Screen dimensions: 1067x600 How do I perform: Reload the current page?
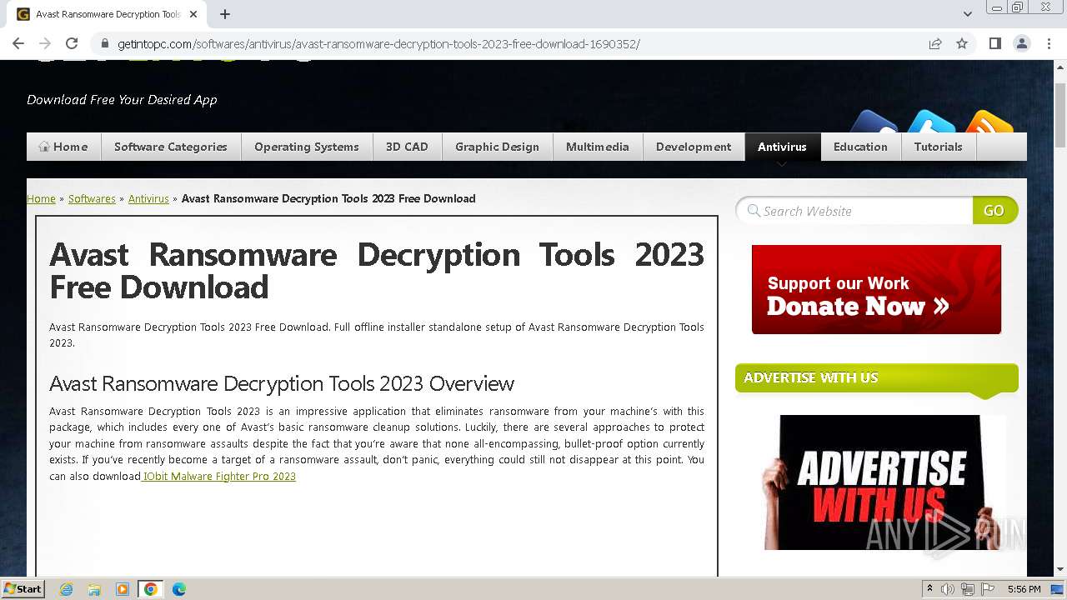pos(72,43)
